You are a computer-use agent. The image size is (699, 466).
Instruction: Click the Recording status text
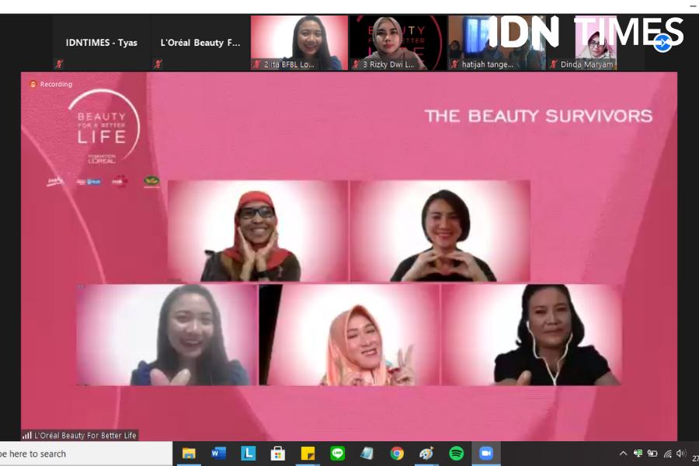56,84
